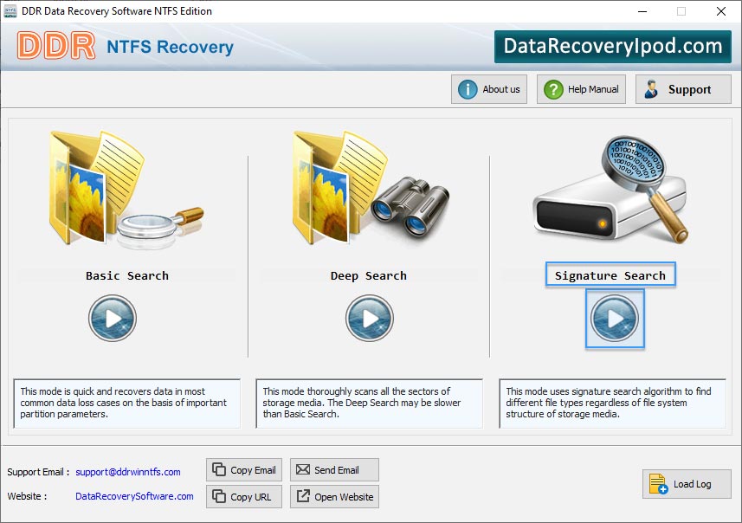Select the Signature Search label
The height and width of the screenshot is (523, 742).
(610, 275)
